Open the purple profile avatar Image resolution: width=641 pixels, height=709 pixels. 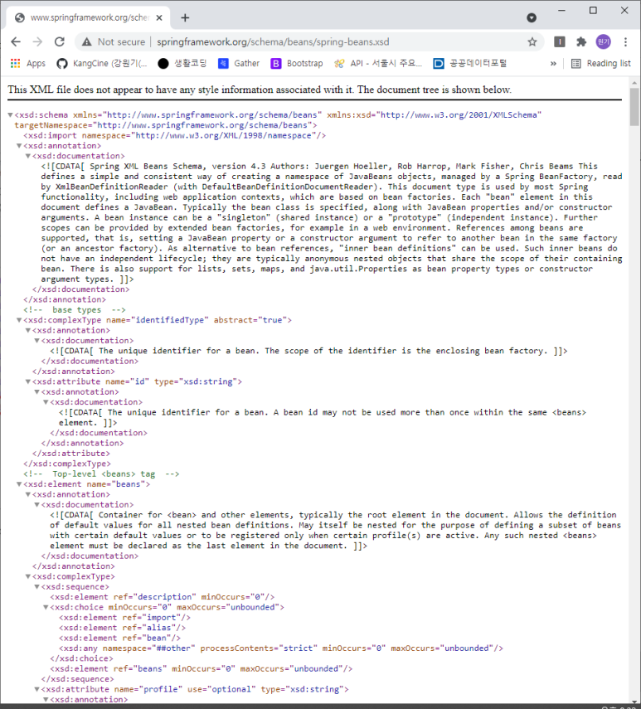point(603,42)
